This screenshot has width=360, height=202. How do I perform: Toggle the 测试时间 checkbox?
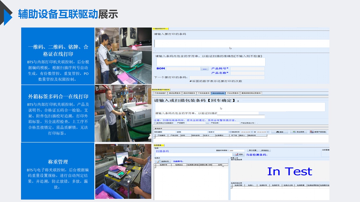point(230,132)
